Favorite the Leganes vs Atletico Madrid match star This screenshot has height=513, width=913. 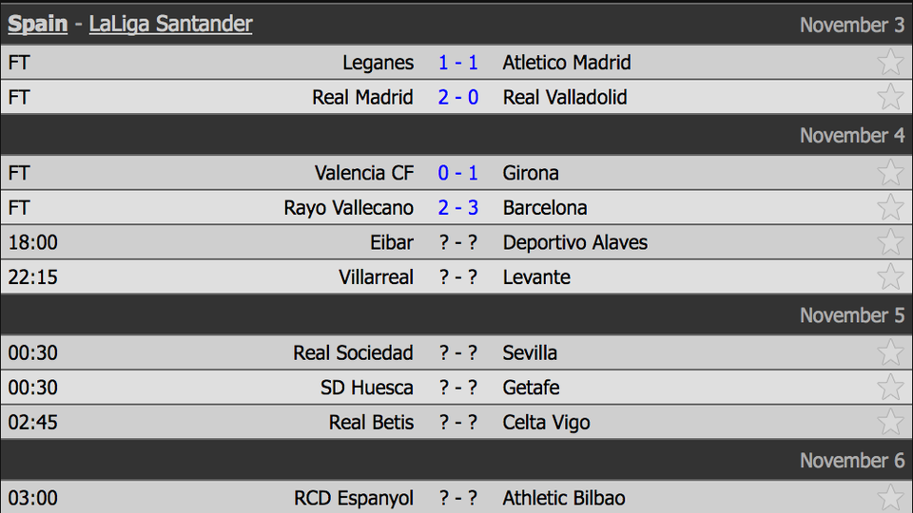[890, 63]
